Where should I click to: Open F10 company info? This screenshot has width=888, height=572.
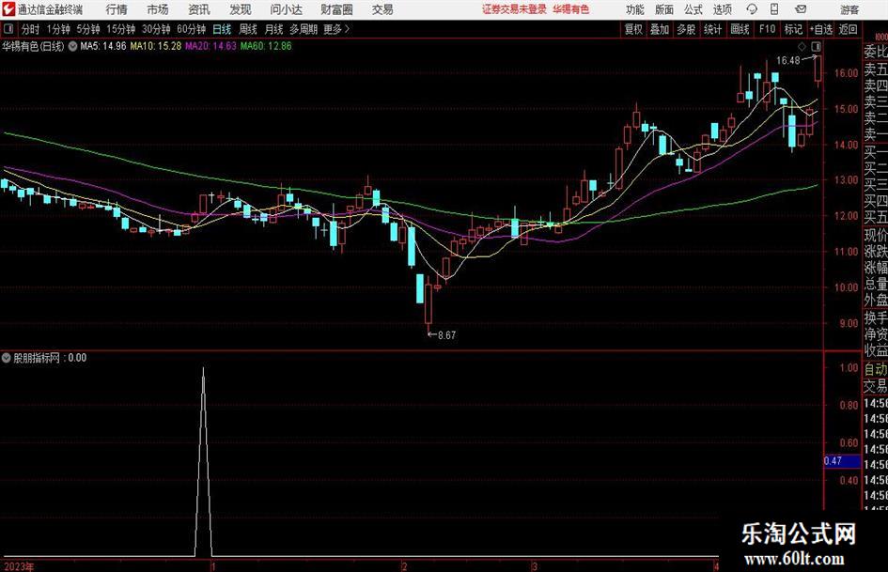point(767,29)
